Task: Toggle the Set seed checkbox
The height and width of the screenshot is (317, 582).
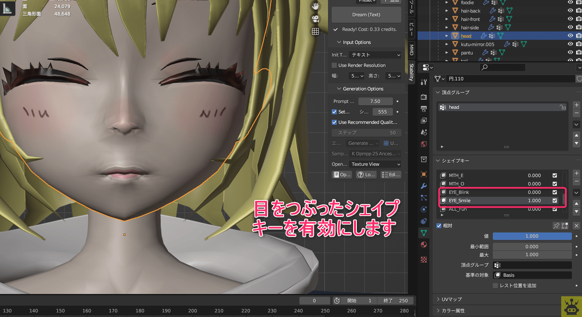Action: pos(334,112)
